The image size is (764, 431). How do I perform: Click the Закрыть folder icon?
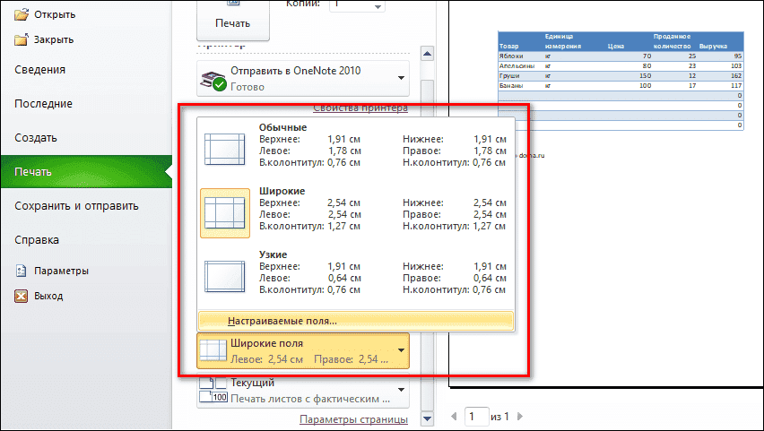[x=21, y=39]
